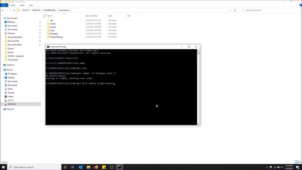This screenshot has width=302, height=170.
Task: Select Music in navigation pane
Action: coord(10,89)
